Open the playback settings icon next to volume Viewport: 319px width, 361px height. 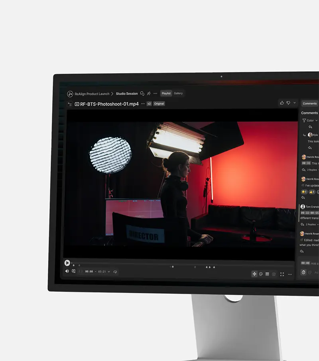(x=74, y=271)
